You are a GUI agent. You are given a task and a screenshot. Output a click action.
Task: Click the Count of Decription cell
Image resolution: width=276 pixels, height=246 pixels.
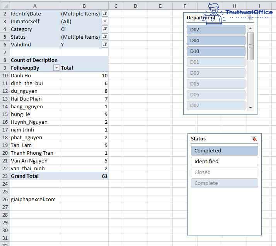(x=35, y=60)
